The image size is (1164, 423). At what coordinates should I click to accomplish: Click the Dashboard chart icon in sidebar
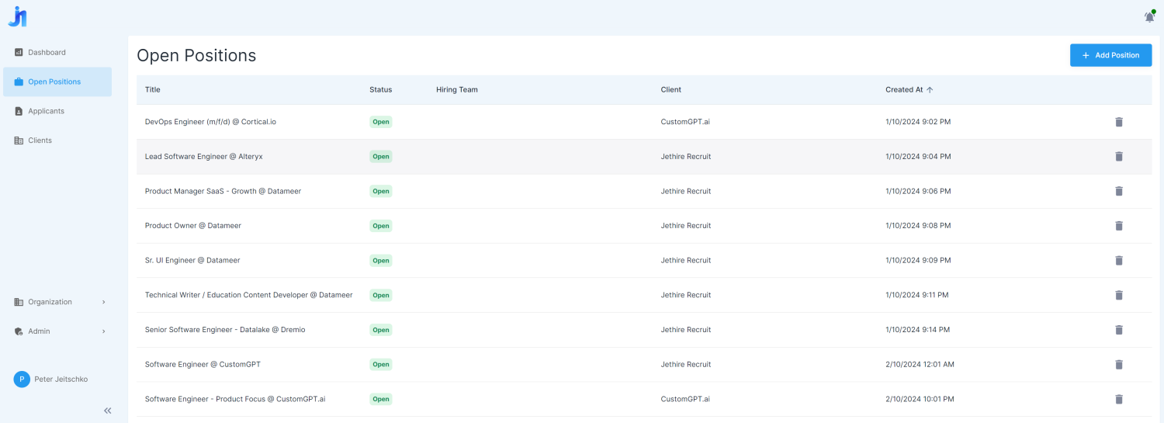pos(19,53)
